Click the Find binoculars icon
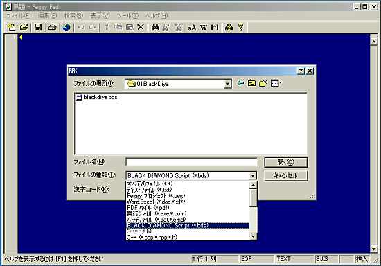Image resolution: width=381 pixels, height=266 pixels. tap(155, 27)
